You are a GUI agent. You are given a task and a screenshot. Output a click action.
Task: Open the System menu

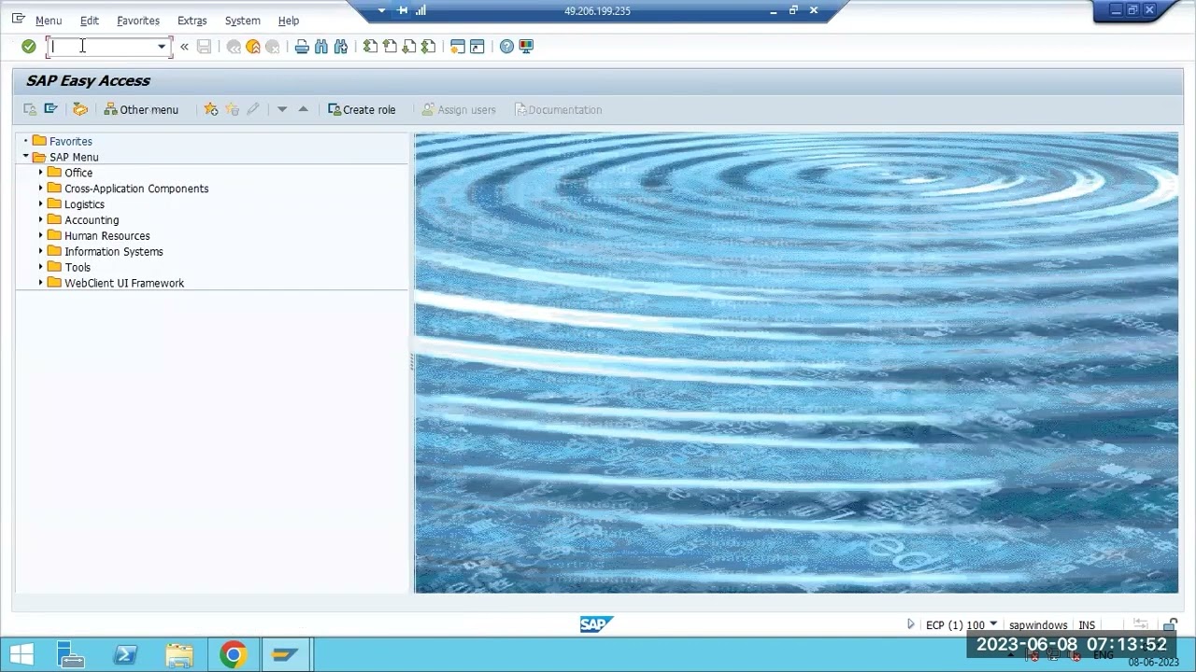pos(243,21)
